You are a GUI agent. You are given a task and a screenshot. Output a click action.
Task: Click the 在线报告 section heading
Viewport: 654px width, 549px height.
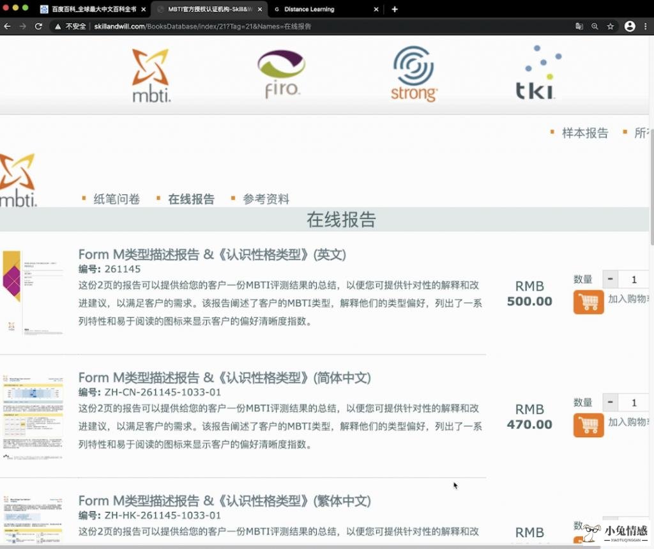pyautogui.click(x=341, y=220)
